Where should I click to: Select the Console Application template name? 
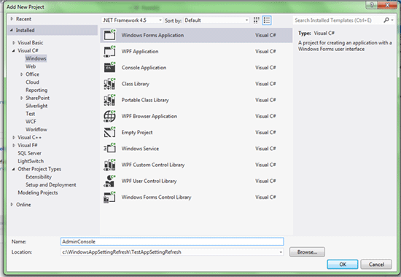pos(144,68)
